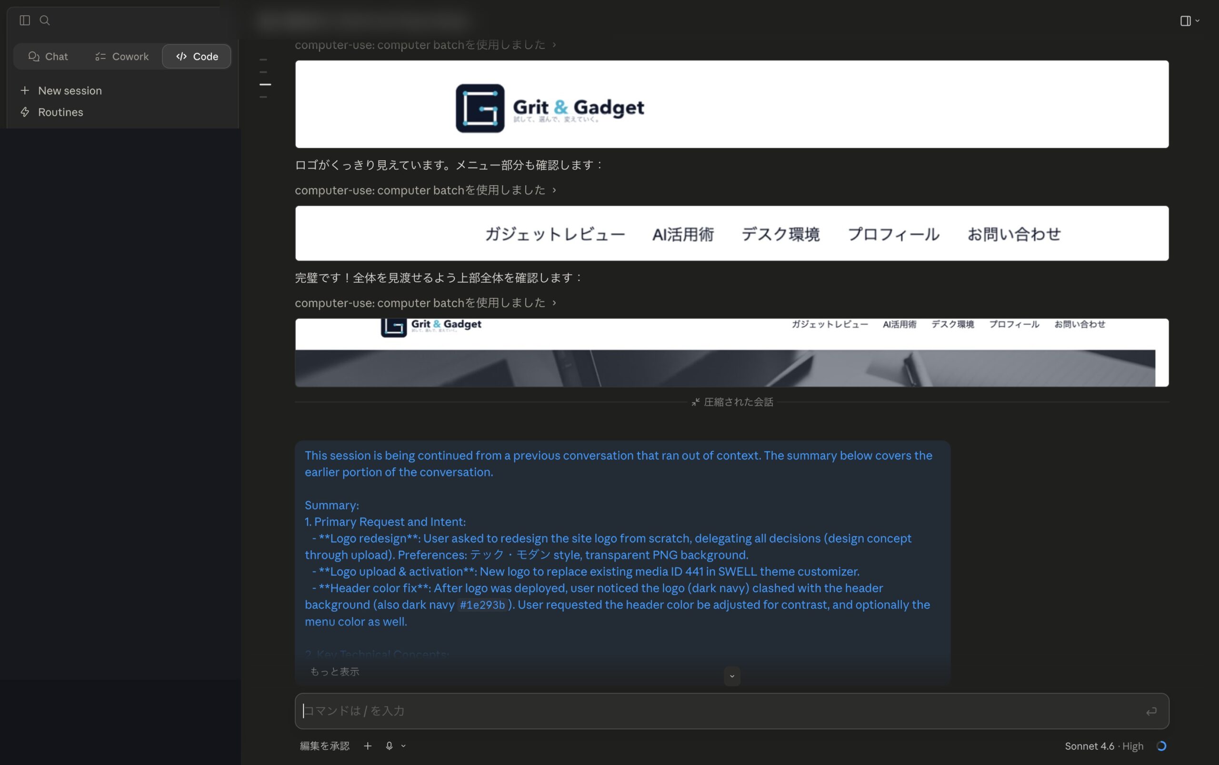Select the Code tab

point(196,56)
